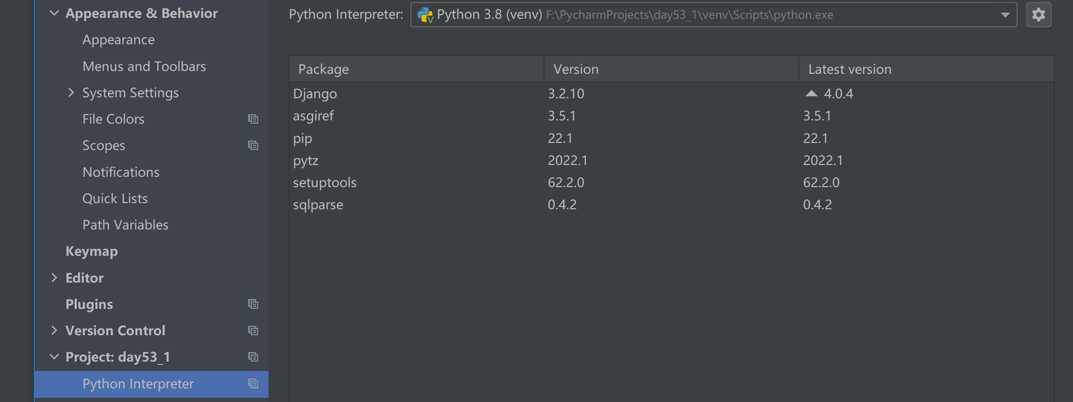Collapse the Appearance & Behavior section
This screenshot has height=402, width=1073.
[x=54, y=13]
